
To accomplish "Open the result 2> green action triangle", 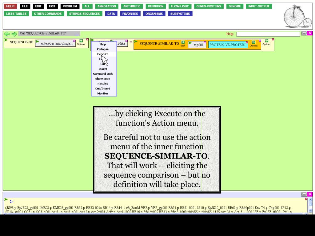I will [x=6, y=199].
